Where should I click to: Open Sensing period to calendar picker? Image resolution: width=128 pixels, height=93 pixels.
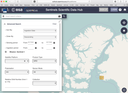click(54, 43)
